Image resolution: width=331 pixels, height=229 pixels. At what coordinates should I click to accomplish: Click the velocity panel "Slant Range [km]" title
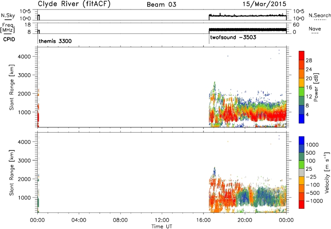tap(12, 173)
